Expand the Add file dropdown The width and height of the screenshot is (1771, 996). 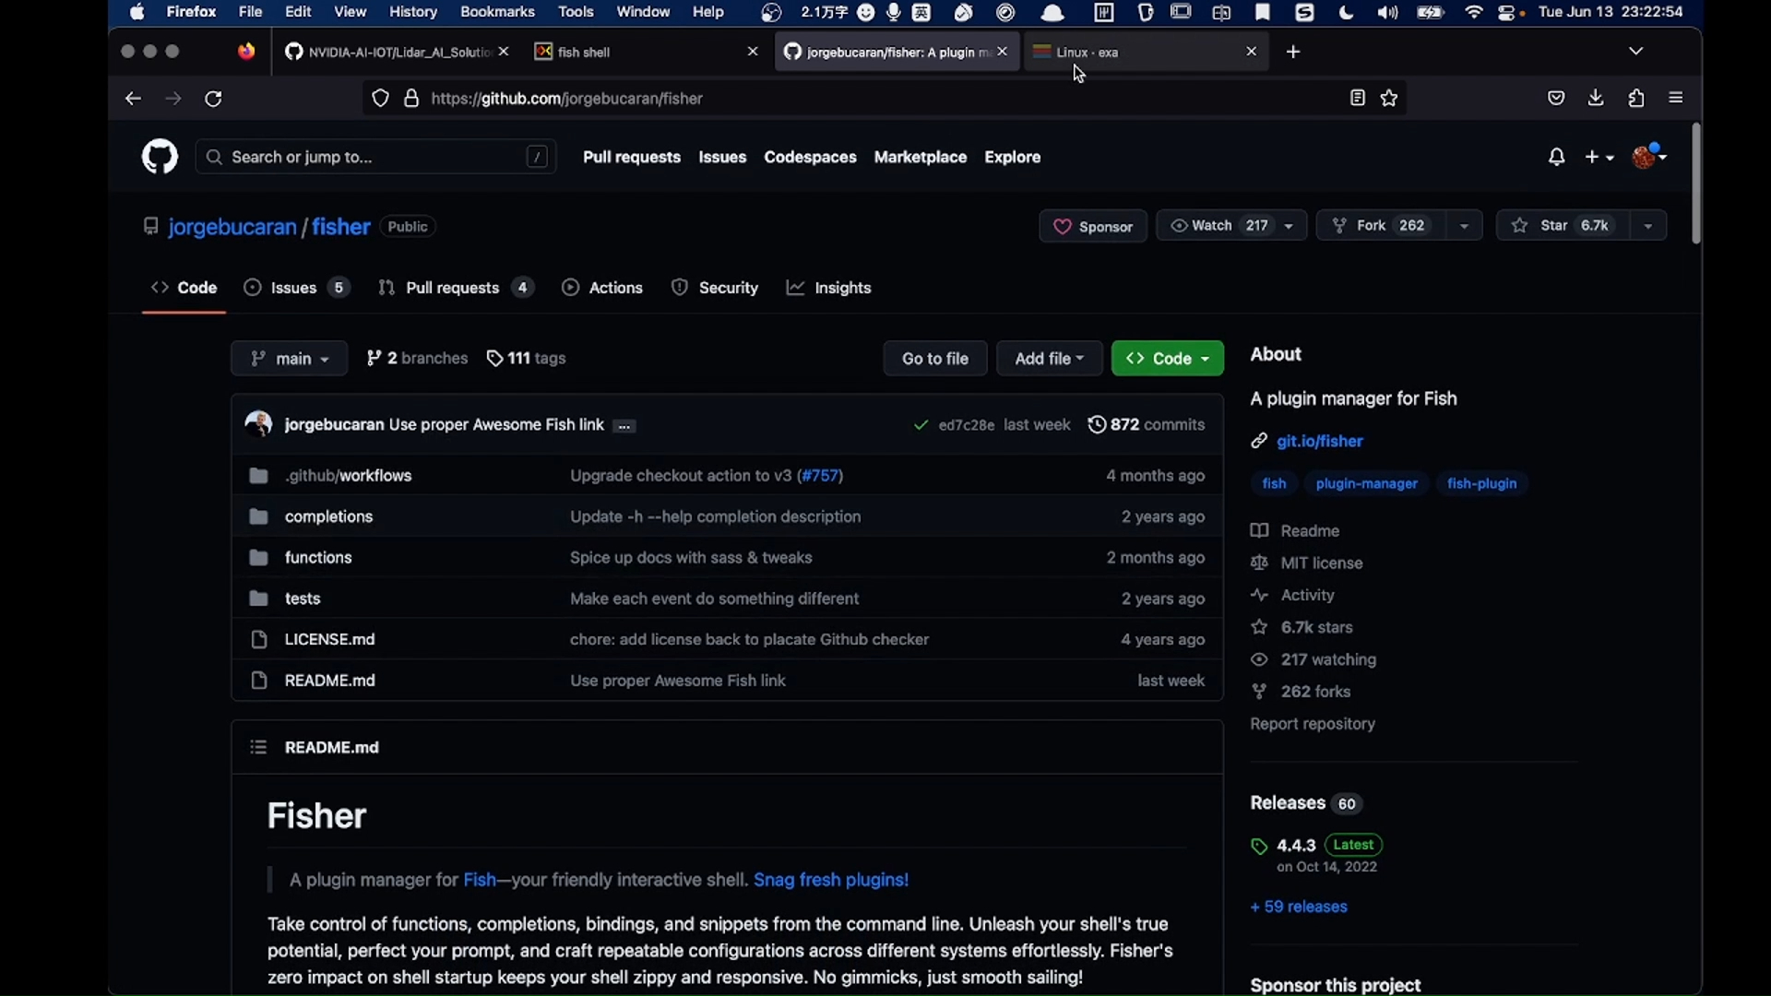click(1049, 359)
